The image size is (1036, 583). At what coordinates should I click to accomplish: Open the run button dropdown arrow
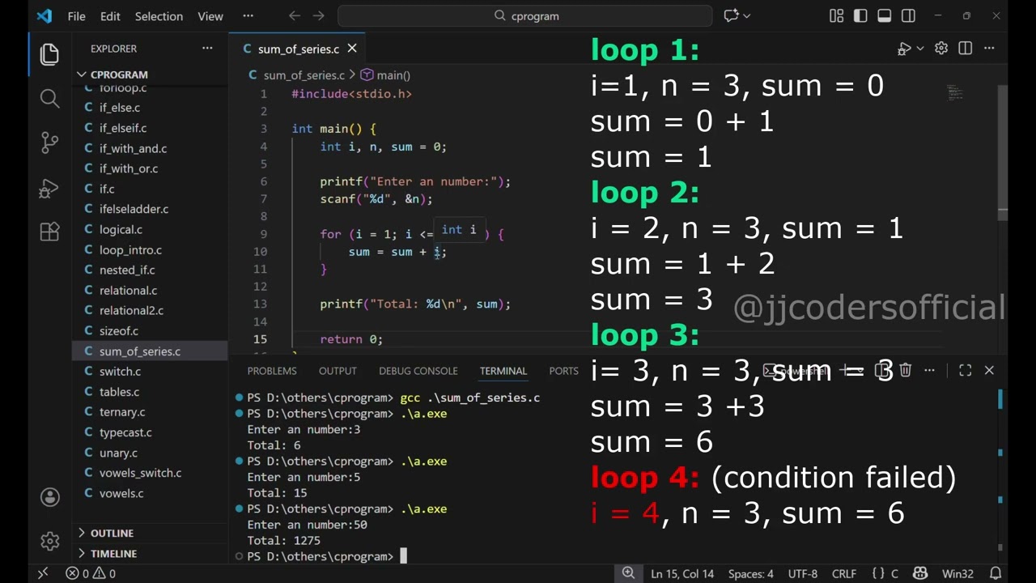pyautogui.click(x=920, y=49)
